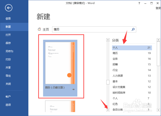Select the 条目分类 category
Viewport: 161px width, 116px height.
[132, 110]
